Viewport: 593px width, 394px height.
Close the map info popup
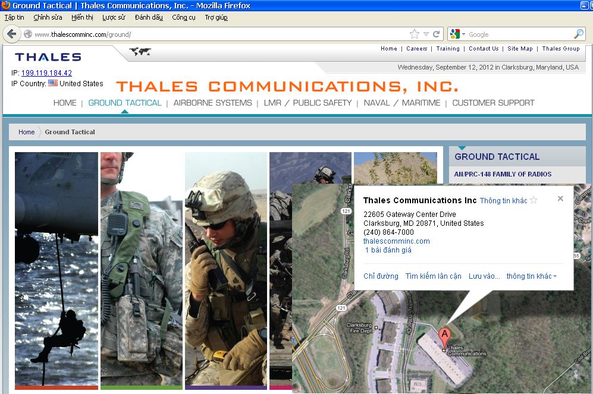click(560, 198)
